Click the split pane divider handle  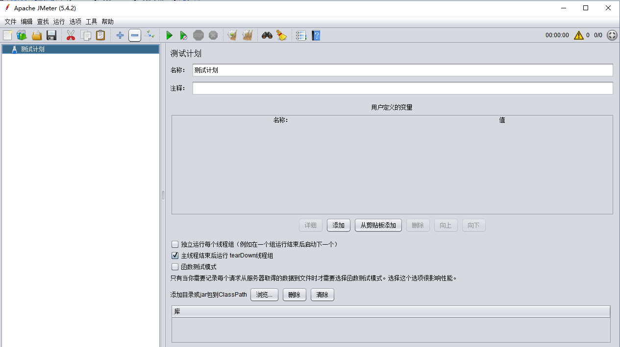[163, 195]
